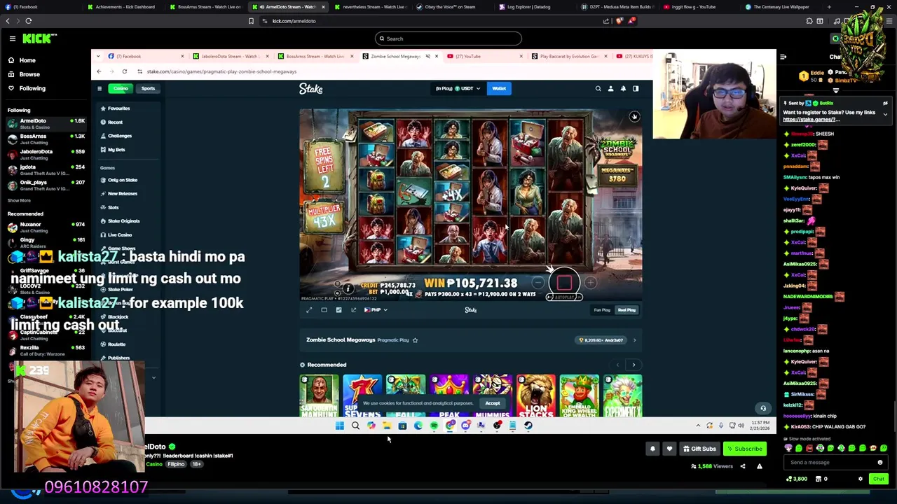Bookmark the kick.com page

point(251,21)
